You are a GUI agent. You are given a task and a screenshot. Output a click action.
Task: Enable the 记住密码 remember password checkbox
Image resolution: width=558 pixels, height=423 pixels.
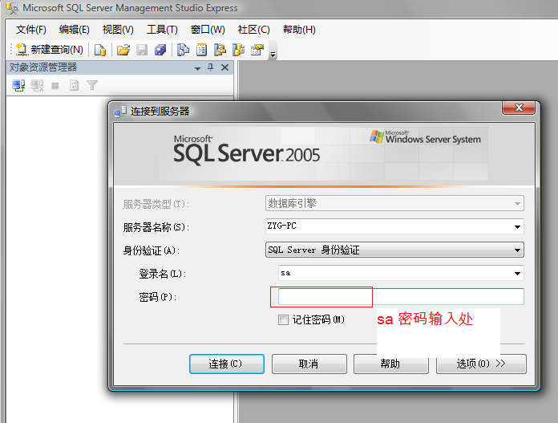click(x=283, y=319)
